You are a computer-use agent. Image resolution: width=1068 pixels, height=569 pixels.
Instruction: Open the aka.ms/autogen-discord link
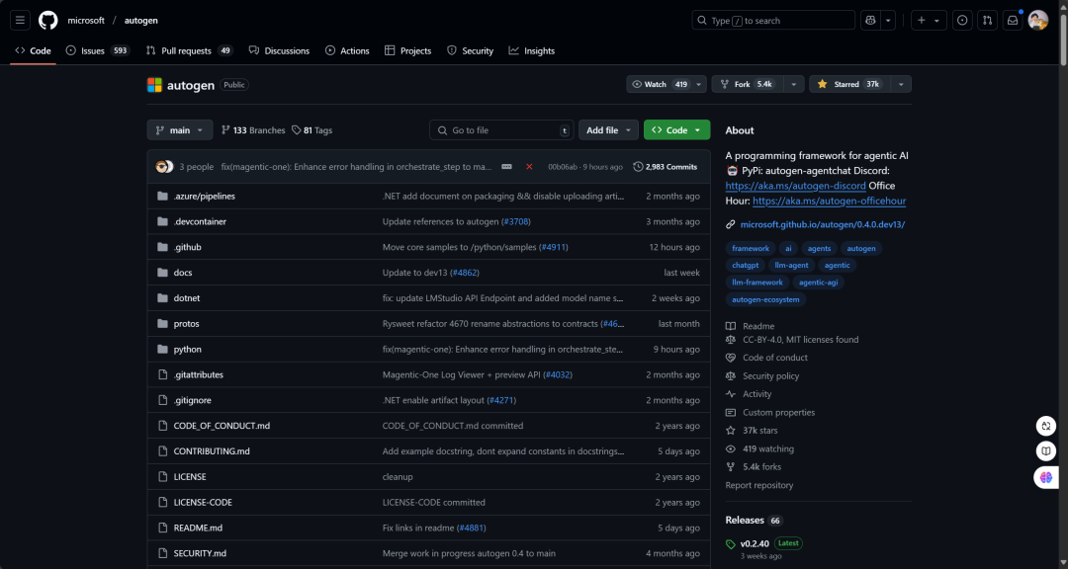click(795, 186)
